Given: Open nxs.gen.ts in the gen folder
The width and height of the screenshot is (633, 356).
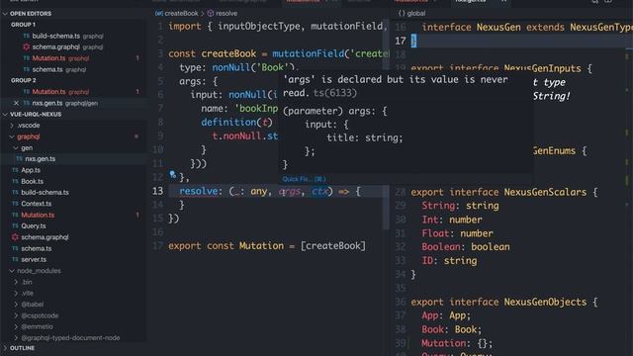Looking at the screenshot, I should [41, 159].
